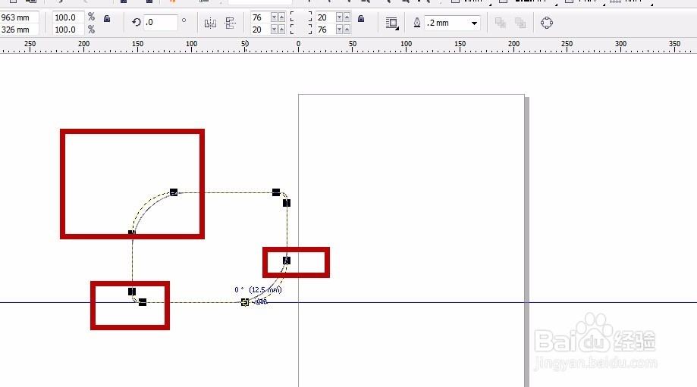This screenshot has height=387, width=697.
Task: Increase top-left corner roundness with up arrow
Action: point(281,17)
